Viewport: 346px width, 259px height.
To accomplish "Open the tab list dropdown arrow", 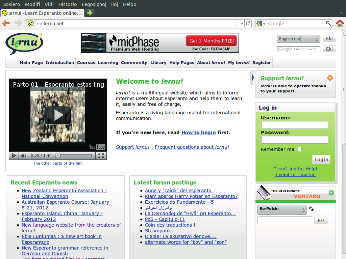I will click(x=341, y=13).
